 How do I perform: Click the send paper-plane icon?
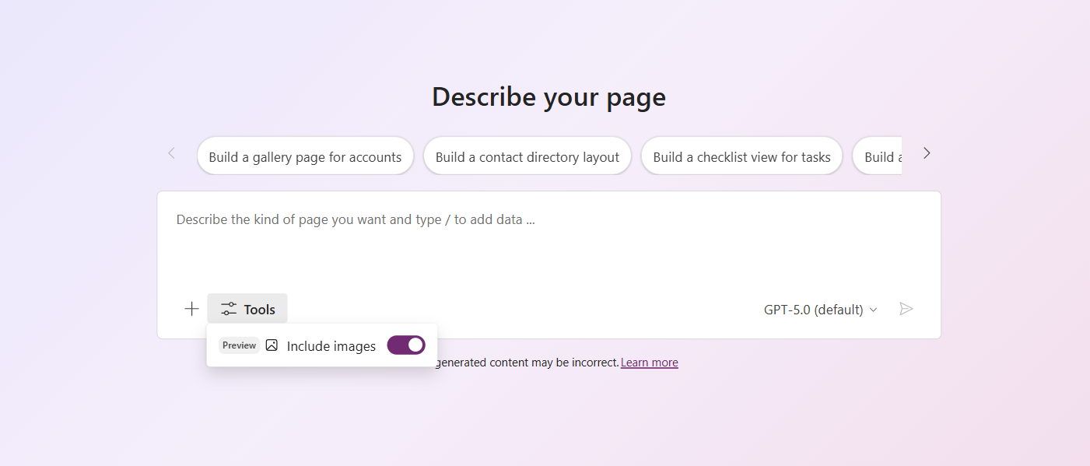tap(906, 309)
